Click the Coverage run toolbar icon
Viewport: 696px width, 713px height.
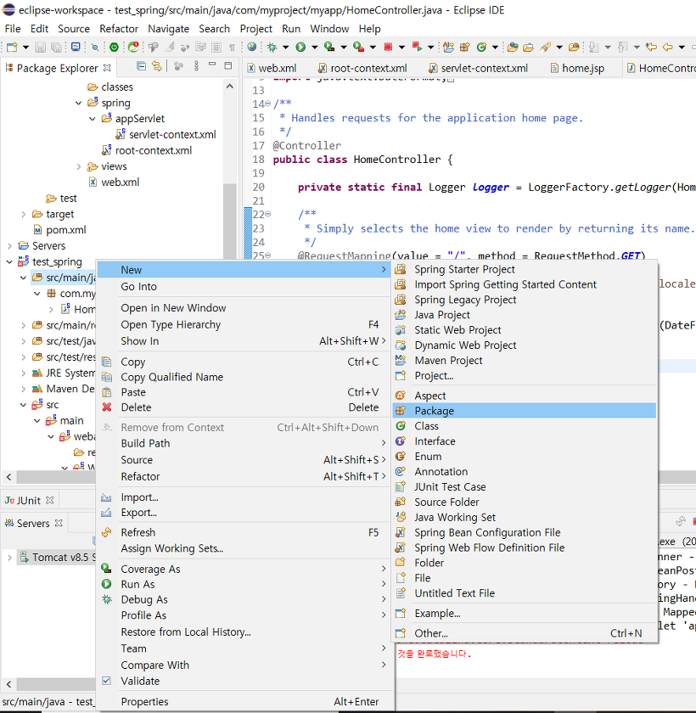coord(329,47)
